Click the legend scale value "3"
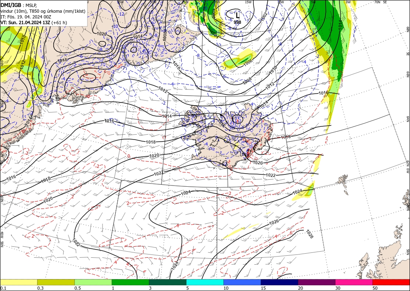The width and height of the screenshot is (410, 291). pos(150,288)
